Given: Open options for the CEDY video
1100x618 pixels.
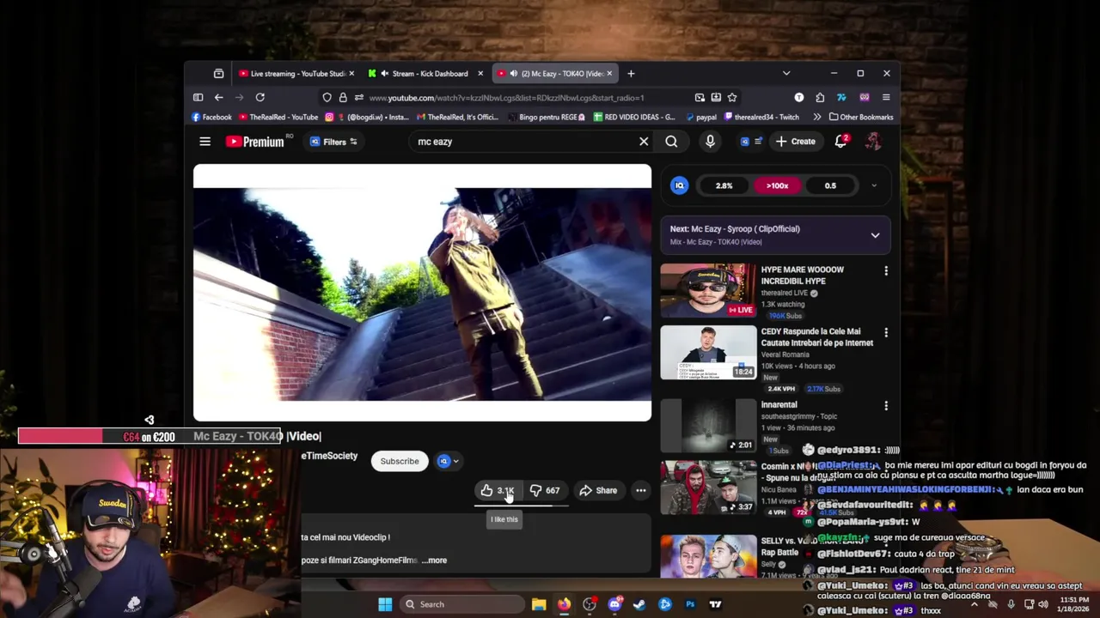Looking at the screenshot, I should tap(886, 333).
